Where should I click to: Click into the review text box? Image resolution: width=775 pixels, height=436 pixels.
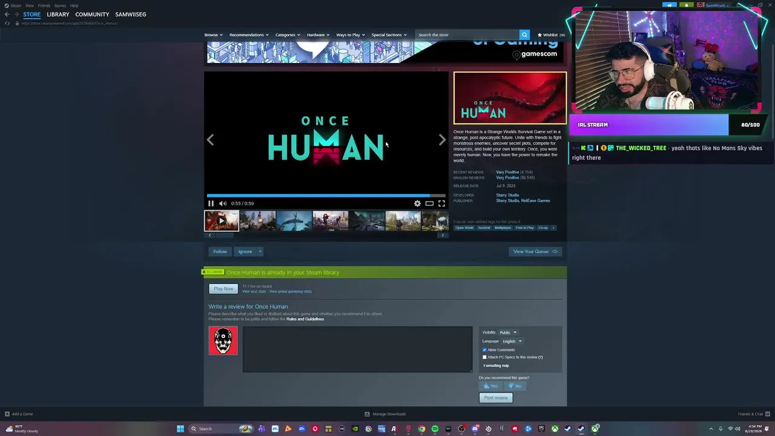click(x=357, y=349)
